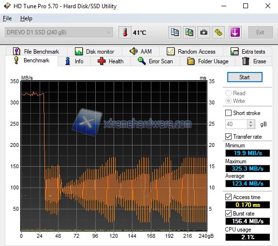Open the Folder Usage tab
This screenshot has width=278, height=246.
point(207,61)
